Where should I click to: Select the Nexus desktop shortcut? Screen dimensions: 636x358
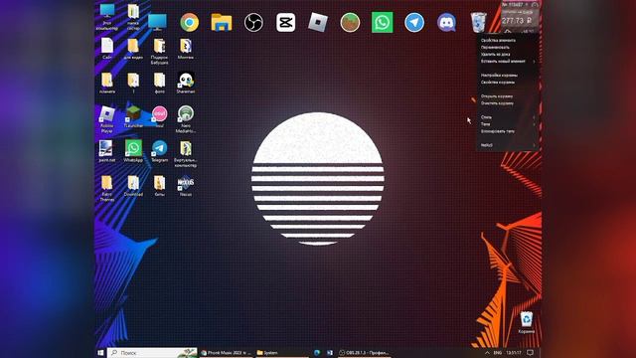(x=186, y=186)
